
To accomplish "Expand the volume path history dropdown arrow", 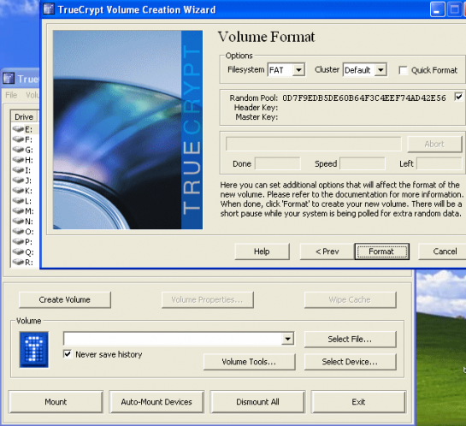I will point(287,339).
